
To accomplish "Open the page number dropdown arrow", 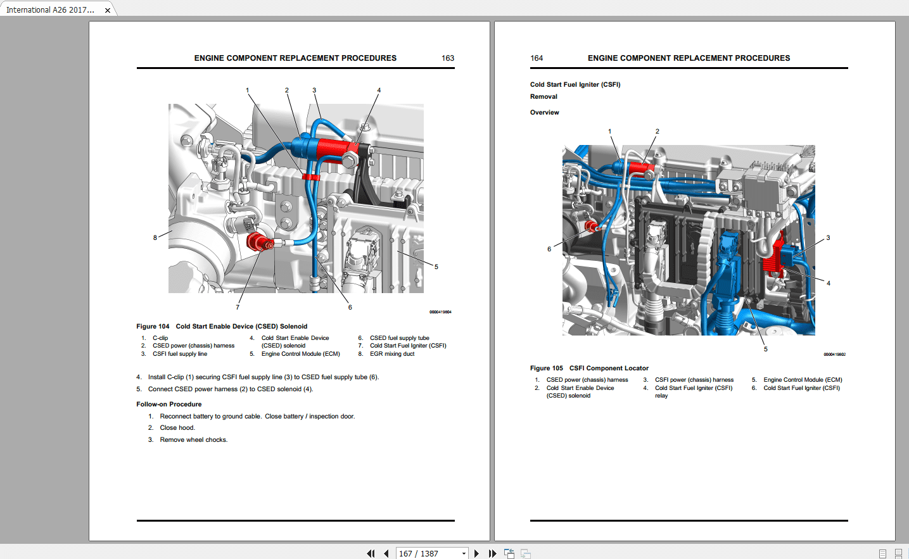I will coord(464,553).
